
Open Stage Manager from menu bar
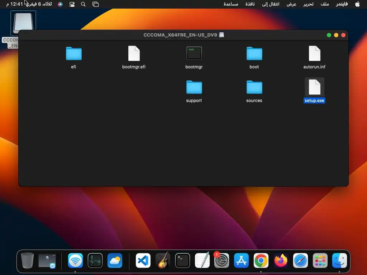[x=95, y=4]
